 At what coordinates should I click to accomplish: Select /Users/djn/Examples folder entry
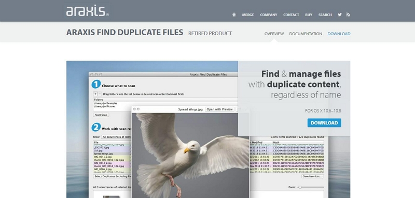[106, 103]
